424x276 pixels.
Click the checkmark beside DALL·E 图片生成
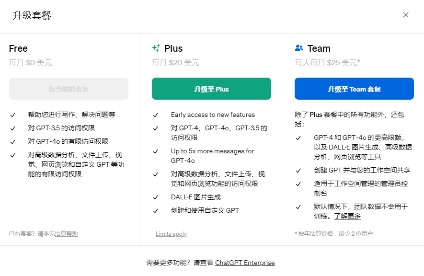[x=156, y=197]
